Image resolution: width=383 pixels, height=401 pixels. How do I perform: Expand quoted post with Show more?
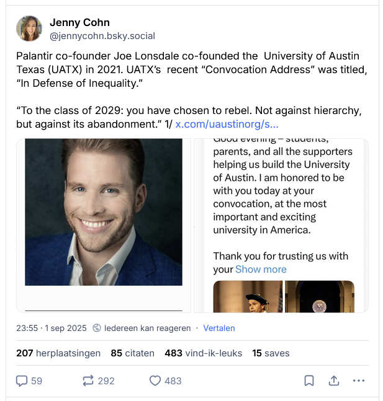pyautogui.click(x=261, y=270)
